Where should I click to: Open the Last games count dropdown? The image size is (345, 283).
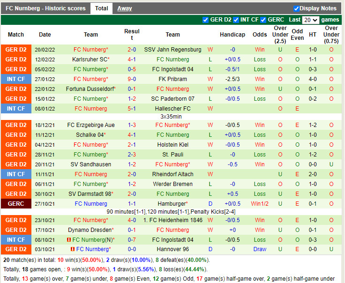point(311,20)
